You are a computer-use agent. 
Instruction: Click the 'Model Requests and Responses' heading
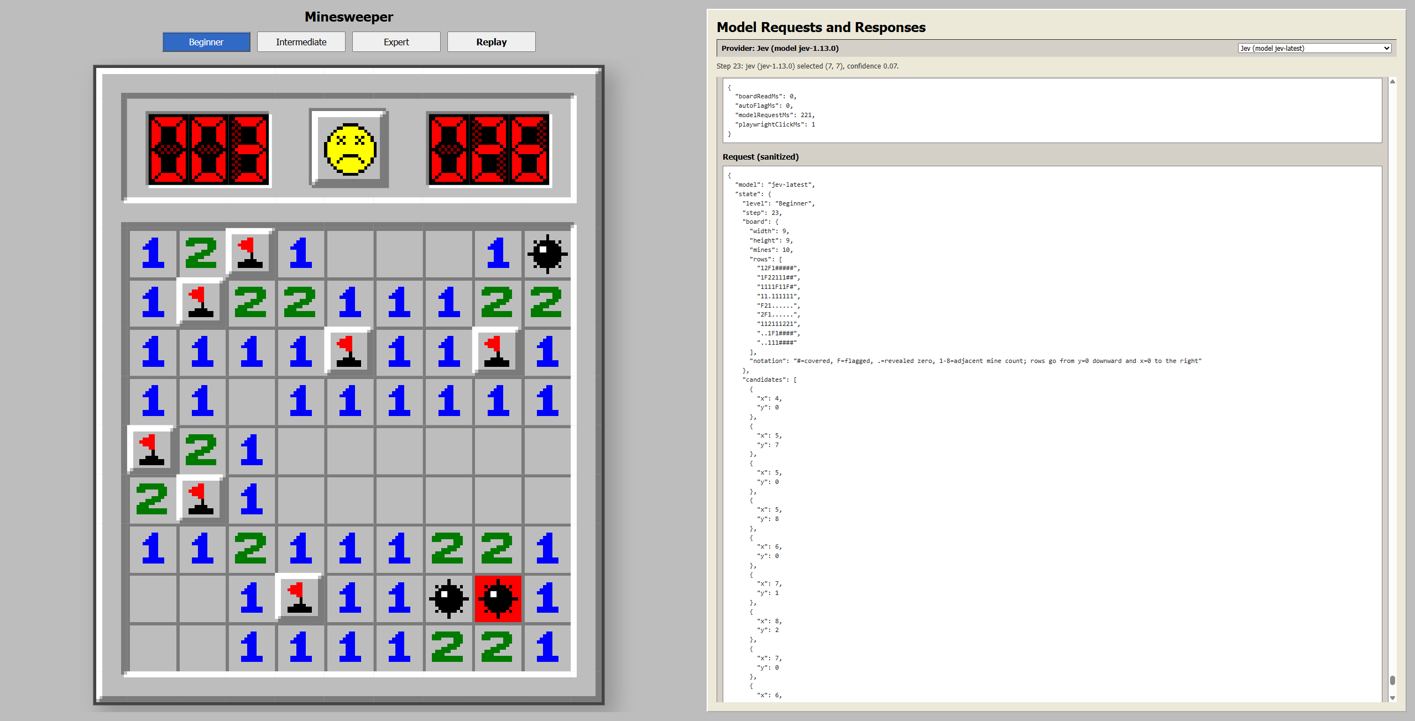tap(821, 27)
